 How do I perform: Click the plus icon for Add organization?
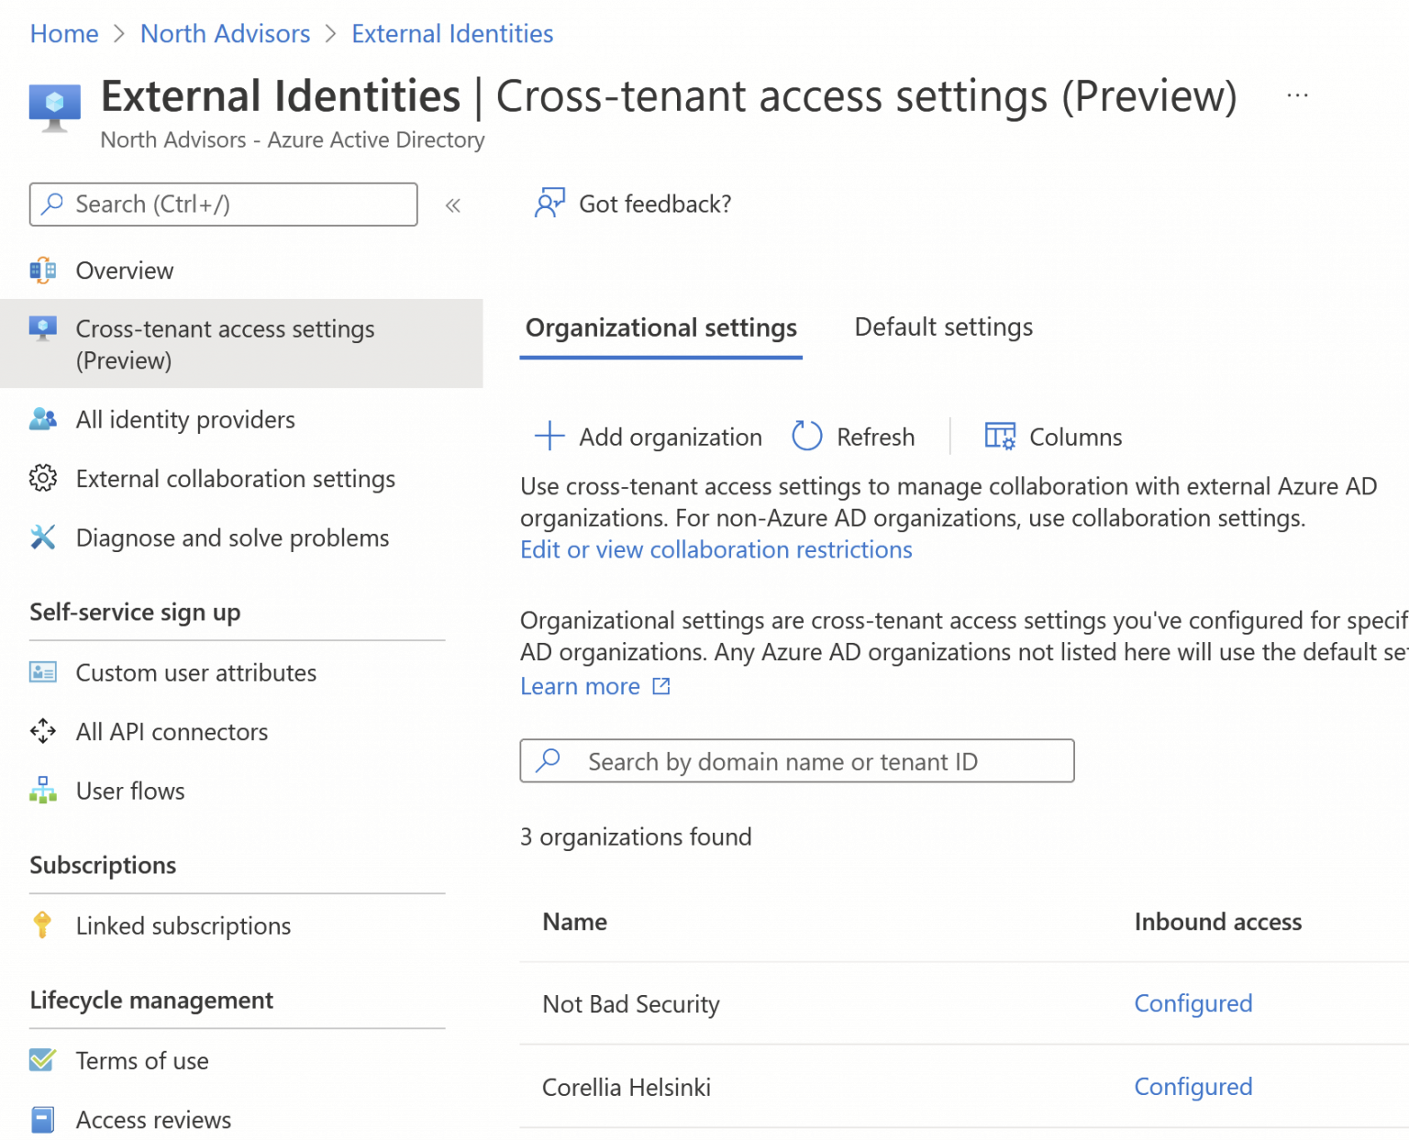tap(549, 436)
